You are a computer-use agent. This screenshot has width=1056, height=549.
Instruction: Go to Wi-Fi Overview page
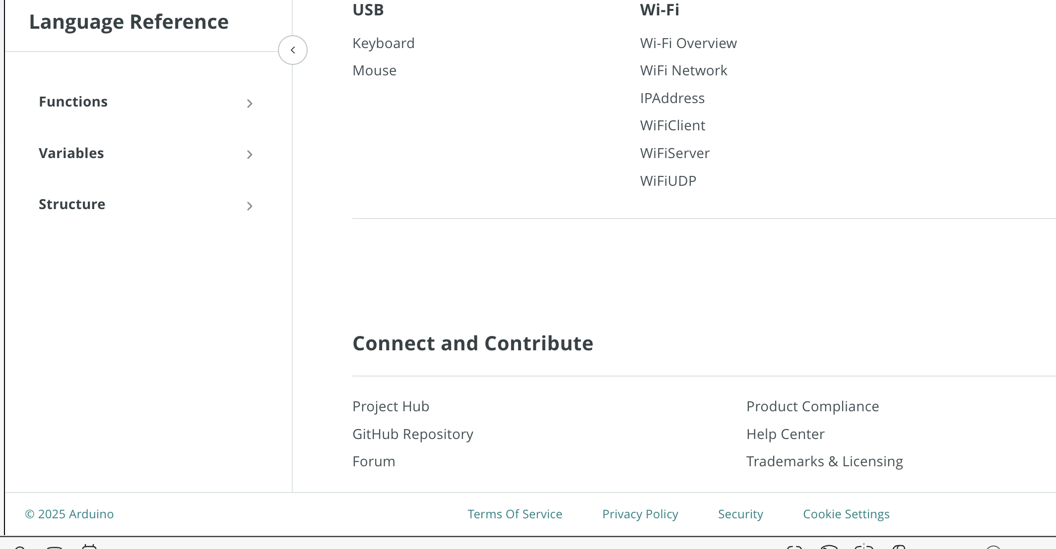(688, 44)
